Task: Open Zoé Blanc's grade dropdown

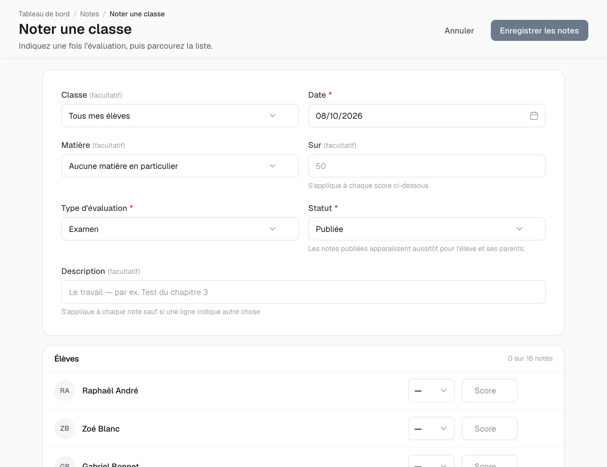Action: 431,428
